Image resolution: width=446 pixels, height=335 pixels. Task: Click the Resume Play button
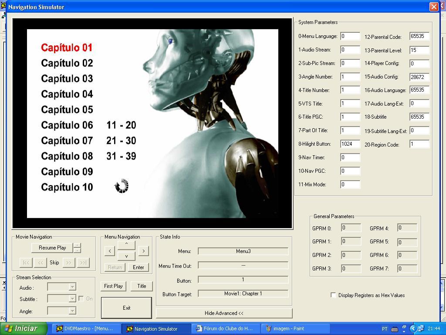[52, 248]
